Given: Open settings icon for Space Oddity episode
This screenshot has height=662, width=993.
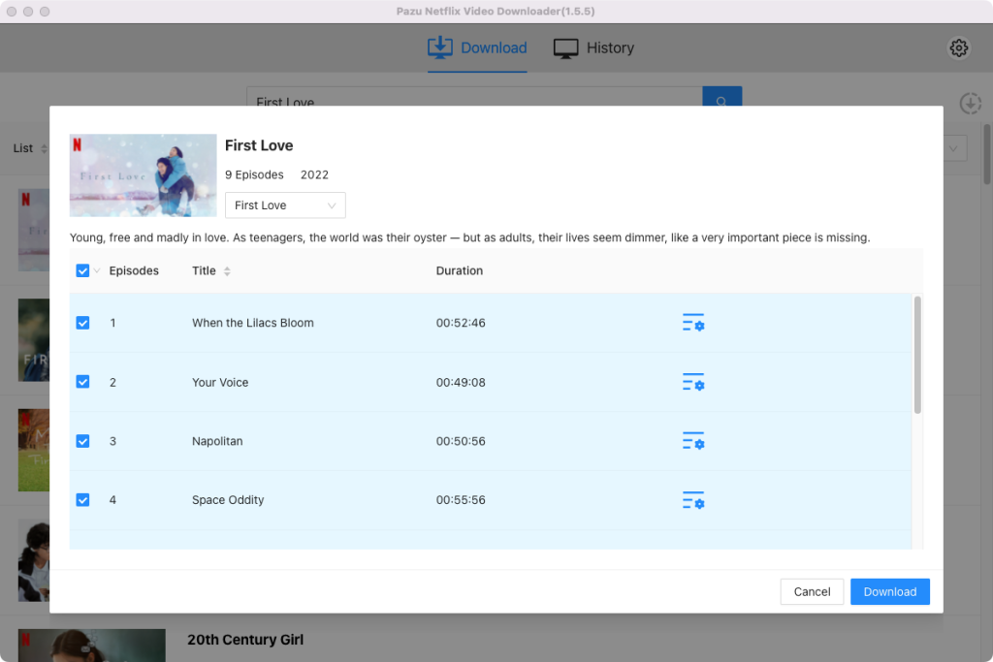Looking at the screenshot, I should point(693,500).
